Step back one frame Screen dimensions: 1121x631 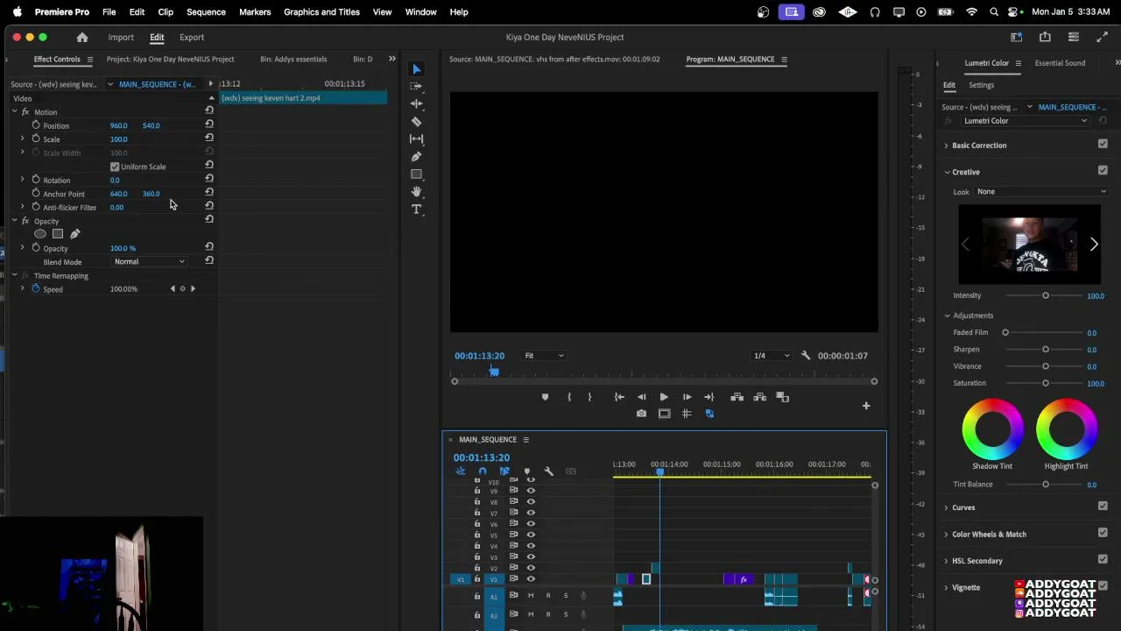point(641,397)
